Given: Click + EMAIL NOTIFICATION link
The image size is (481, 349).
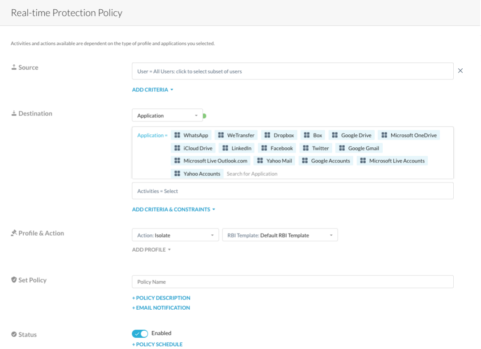Looking at the screenshot, I should [x=161, y=307].
